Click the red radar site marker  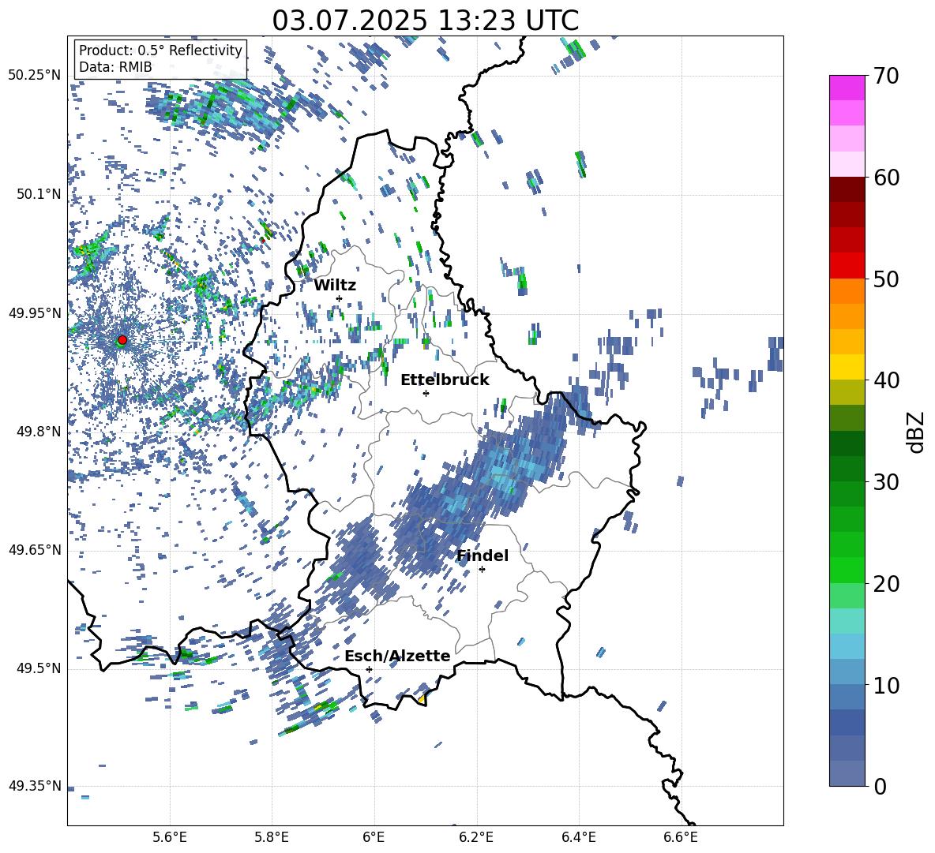(122, 340)
